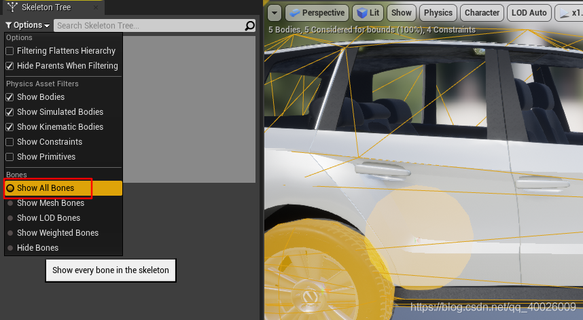This screenshot has width=583, height=320.
Task: Select Show Weighted Bones option
Action: (x=63, y=232)
